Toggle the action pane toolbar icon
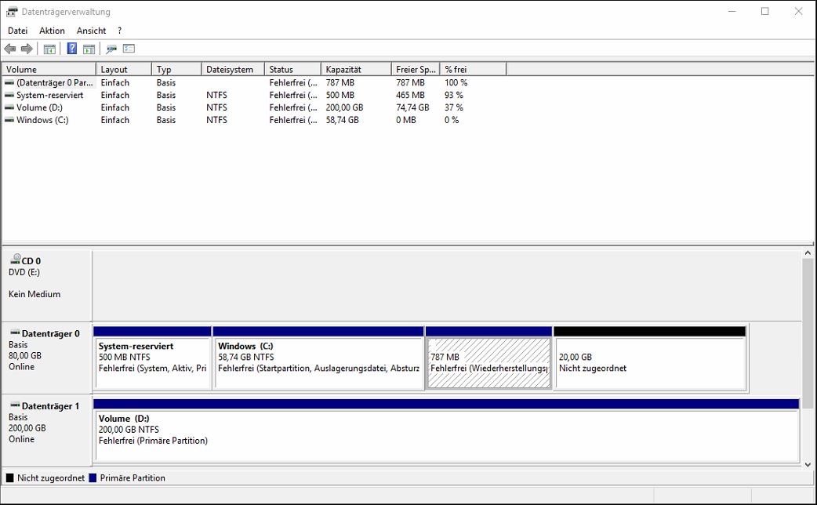The height and width of the screenshot is (505, 817). click(89, 49)
